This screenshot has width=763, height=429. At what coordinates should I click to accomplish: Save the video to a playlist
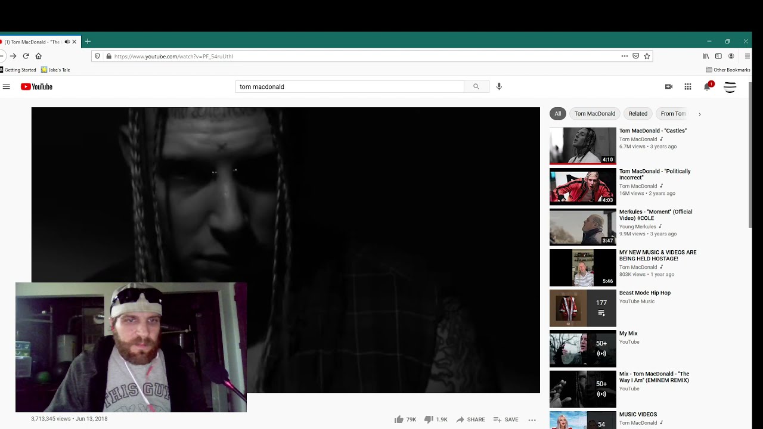(506, 419)
